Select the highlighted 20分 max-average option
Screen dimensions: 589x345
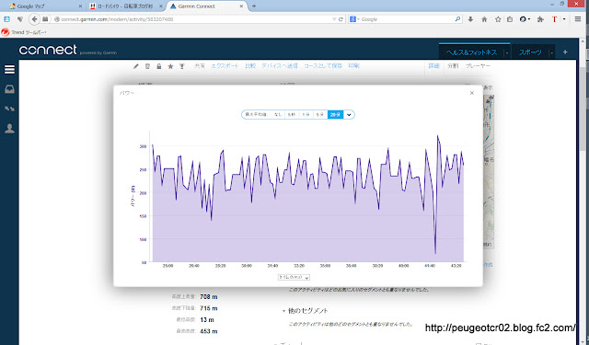click(x=335, y=114)
